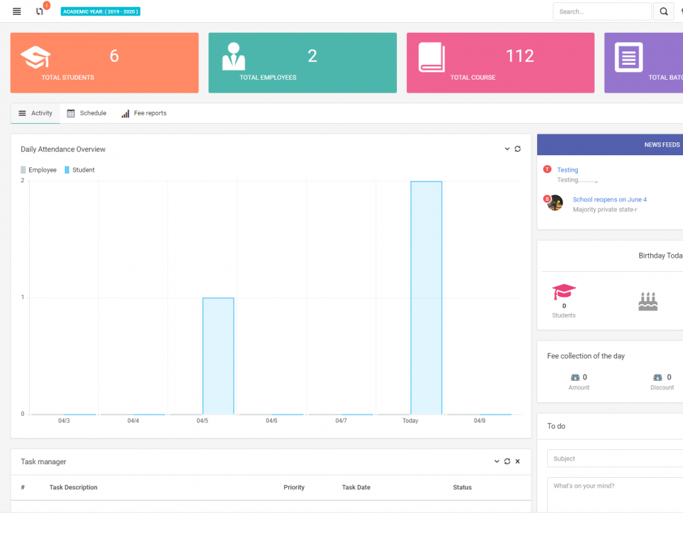Viewport: 683px width, 534px height.
Task: Refresh the Task manager panel
Action: click(x=507, y=461)
